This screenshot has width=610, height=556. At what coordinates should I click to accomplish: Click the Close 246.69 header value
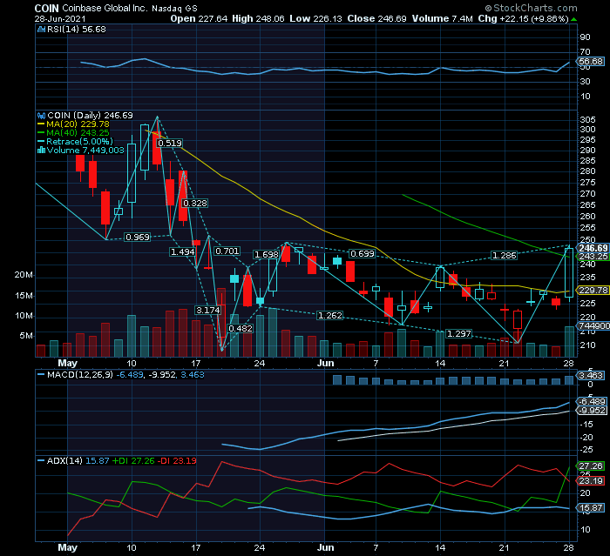[376, 18]
